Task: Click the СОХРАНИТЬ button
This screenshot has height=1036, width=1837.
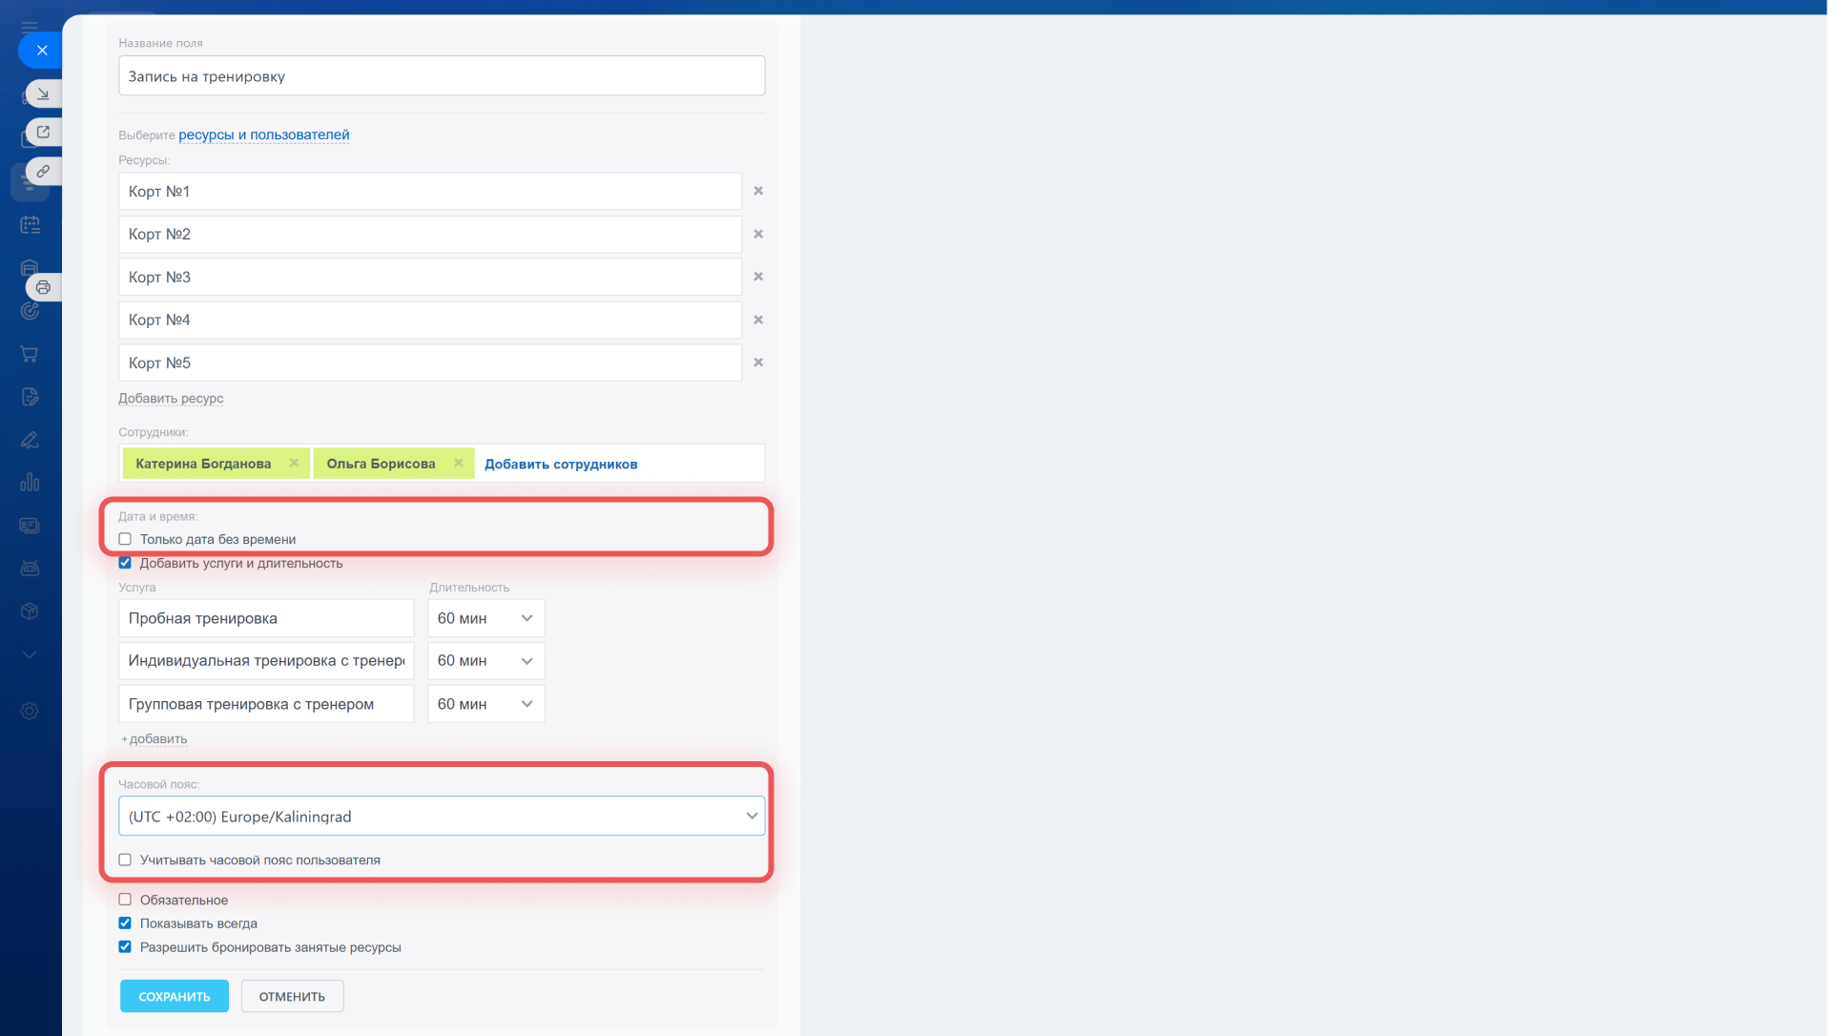Action: coord(174,996)
